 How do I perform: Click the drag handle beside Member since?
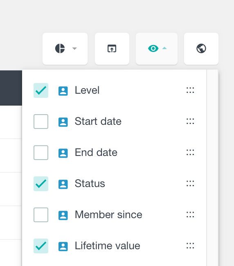[190, 214]
